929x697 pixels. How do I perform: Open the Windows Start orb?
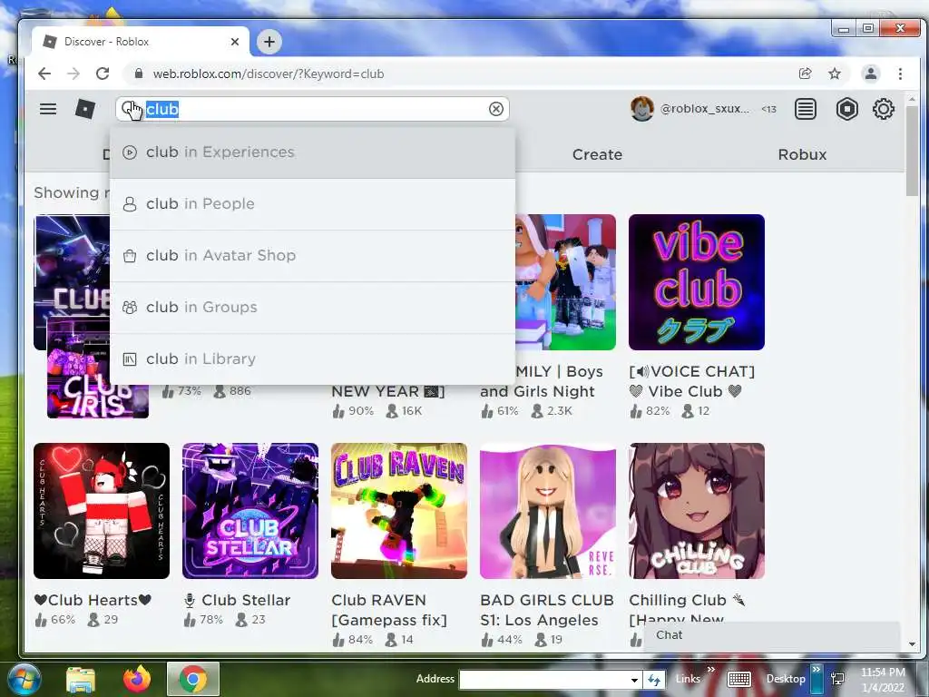[x=24, y=679]
